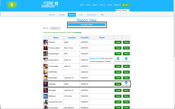Open Rageorge22's avatar thumbnail

pyautogui.click(x=46, y=78)
